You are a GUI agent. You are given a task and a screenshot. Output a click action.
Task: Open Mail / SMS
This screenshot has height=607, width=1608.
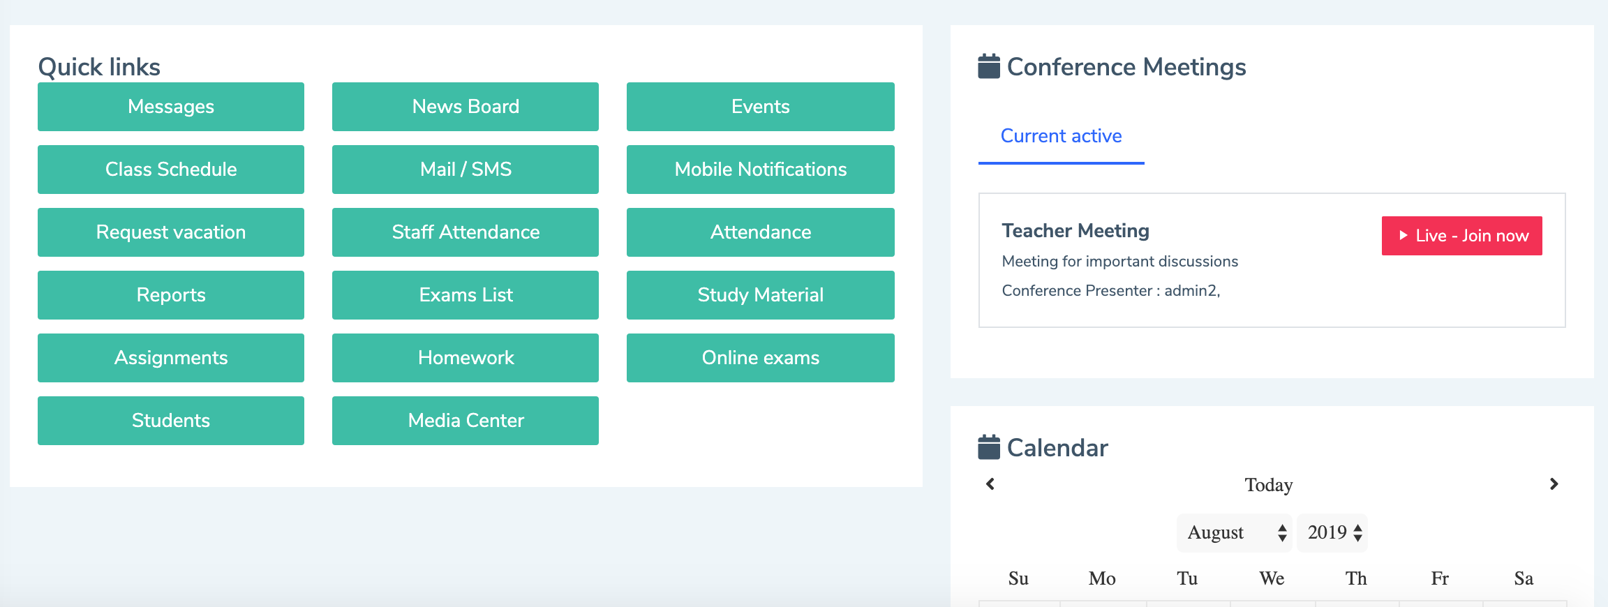click(x=466, y=170)
